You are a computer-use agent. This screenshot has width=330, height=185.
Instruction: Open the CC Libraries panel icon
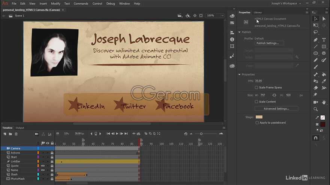pyautogui.click(x=232, y=66)
